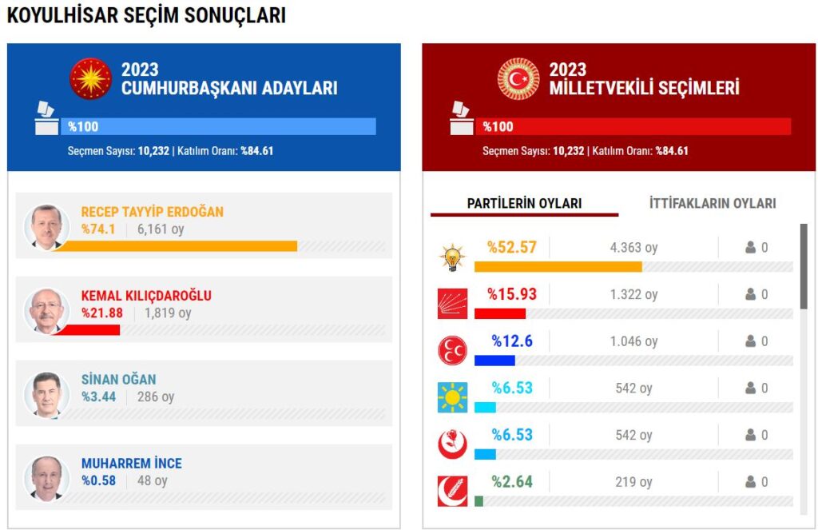This screenshot has width=818, height=530.
Task: Select the Partilerin Oyları tab
Action: [x=524, y=204]
